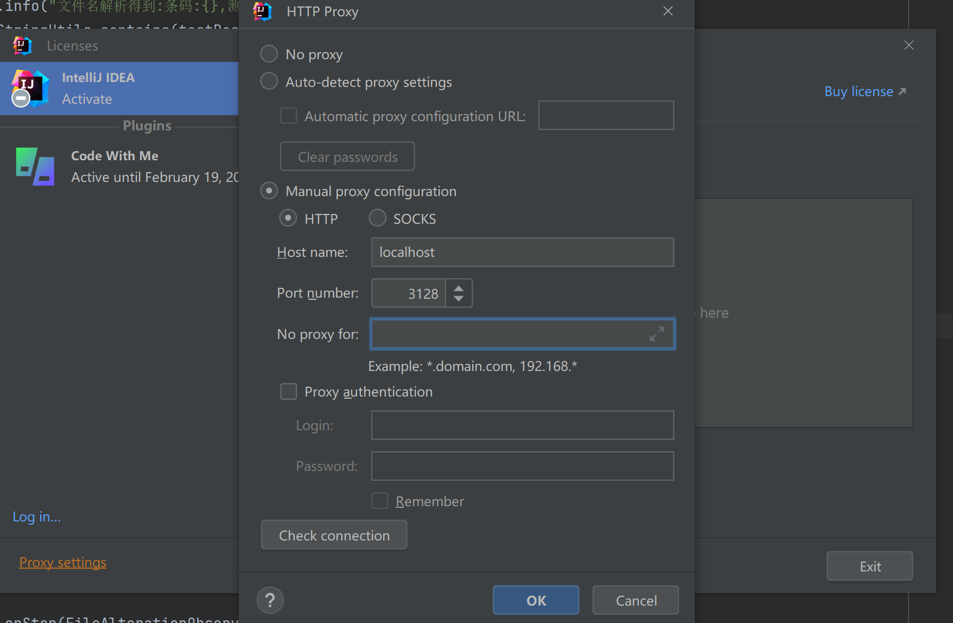Select Manual proxy configuration radio button
The image size is (953, 623).
[x=269, y=191]
